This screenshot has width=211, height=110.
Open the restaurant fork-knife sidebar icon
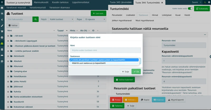[x=2, y=14]
